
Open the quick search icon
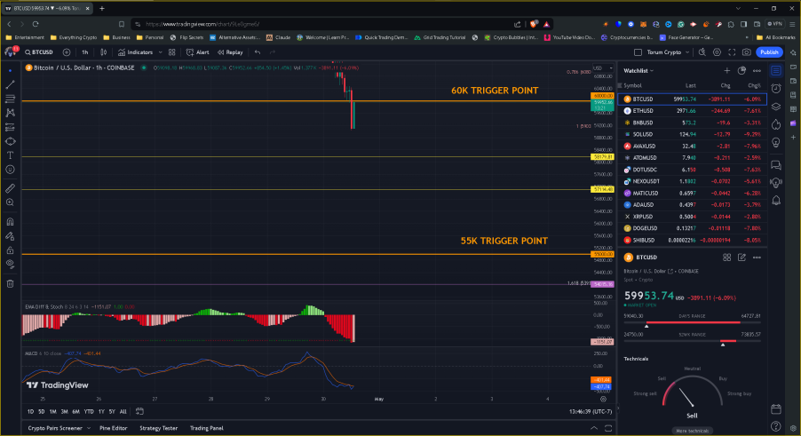pyautogui.click(x=702, y=52)
